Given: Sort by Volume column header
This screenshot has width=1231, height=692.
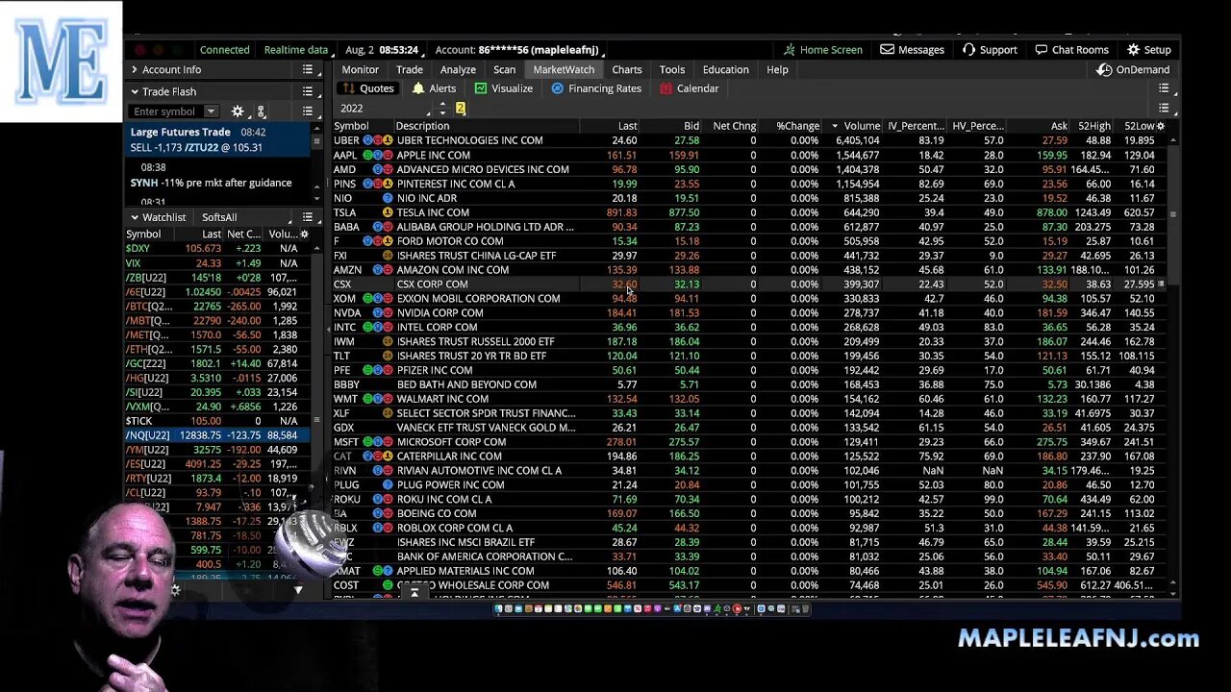Looking at the screenshot, I should tap(854, 126).
